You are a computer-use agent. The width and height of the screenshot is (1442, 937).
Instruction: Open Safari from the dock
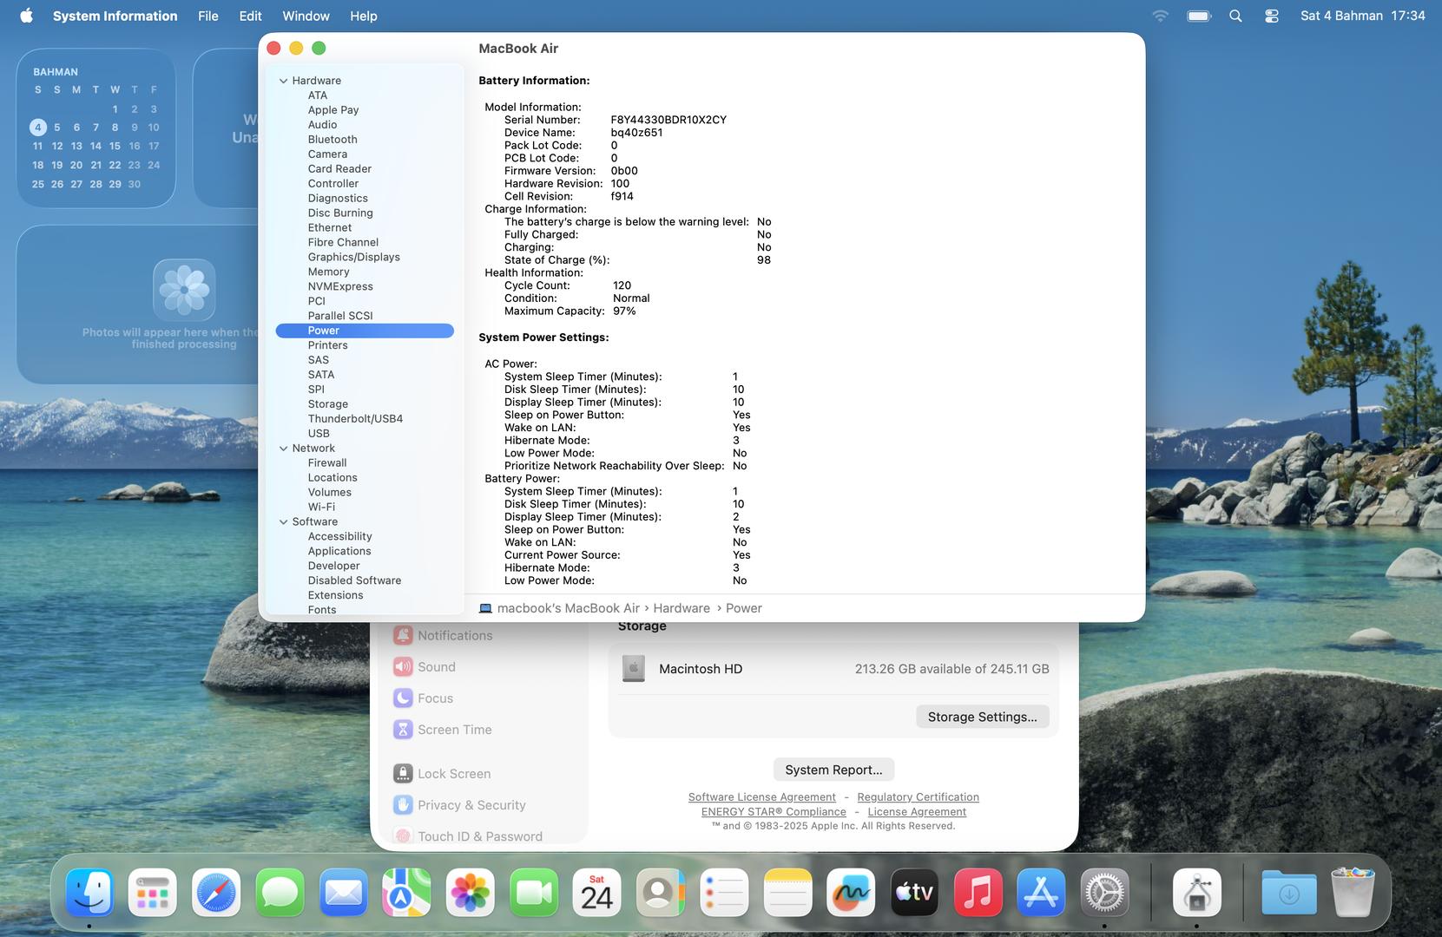(x=216, y=892)
